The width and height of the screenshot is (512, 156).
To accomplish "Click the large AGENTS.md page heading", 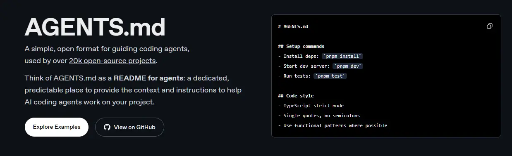I will click(x=95, y=28).
